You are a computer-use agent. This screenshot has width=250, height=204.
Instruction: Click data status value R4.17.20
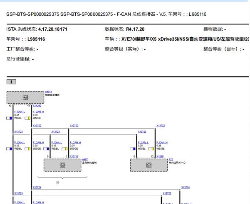point(135,29)
